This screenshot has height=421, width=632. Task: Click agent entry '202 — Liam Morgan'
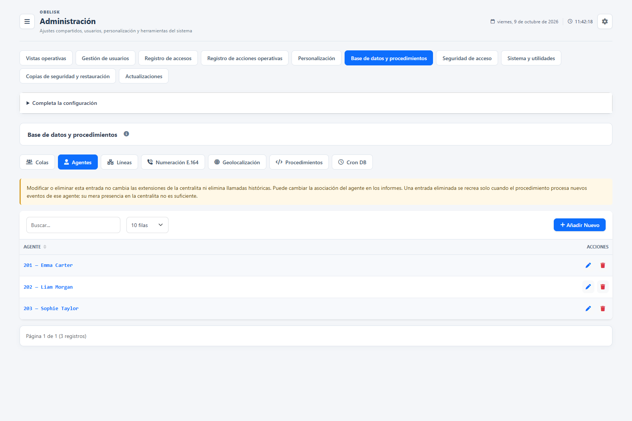pyautogui.click(x=48, y=287)
